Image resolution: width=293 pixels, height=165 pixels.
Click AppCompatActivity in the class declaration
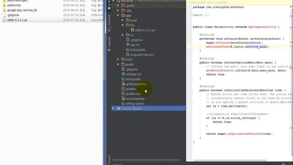point(262,27)
